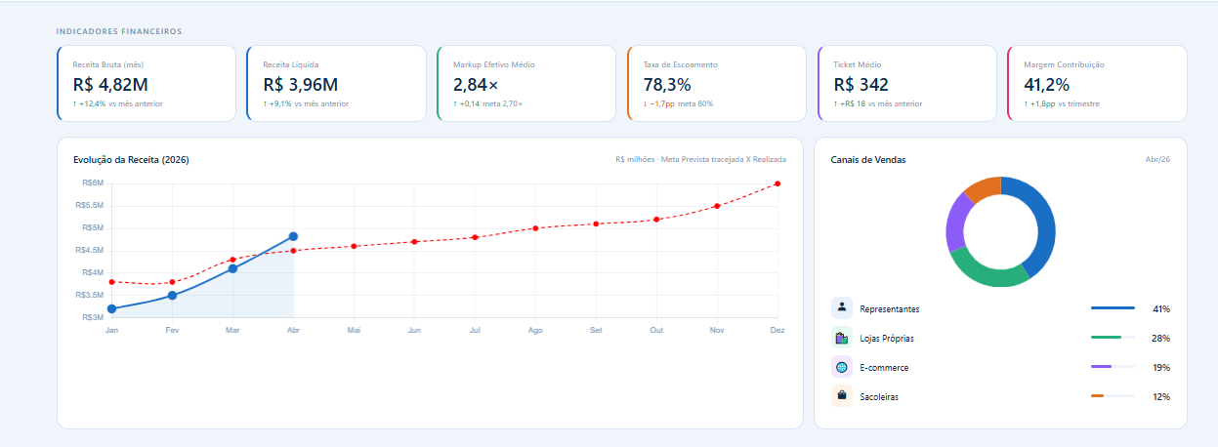Click the '19%' share value
The image size is (1218, 447).
[1161, 368]
